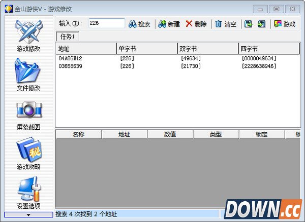Click the 双字节 column header

208,49
